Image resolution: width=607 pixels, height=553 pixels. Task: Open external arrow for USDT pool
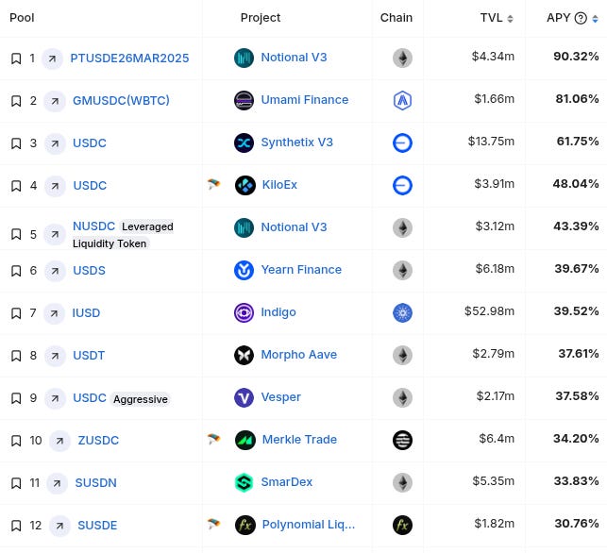point(55,356)
